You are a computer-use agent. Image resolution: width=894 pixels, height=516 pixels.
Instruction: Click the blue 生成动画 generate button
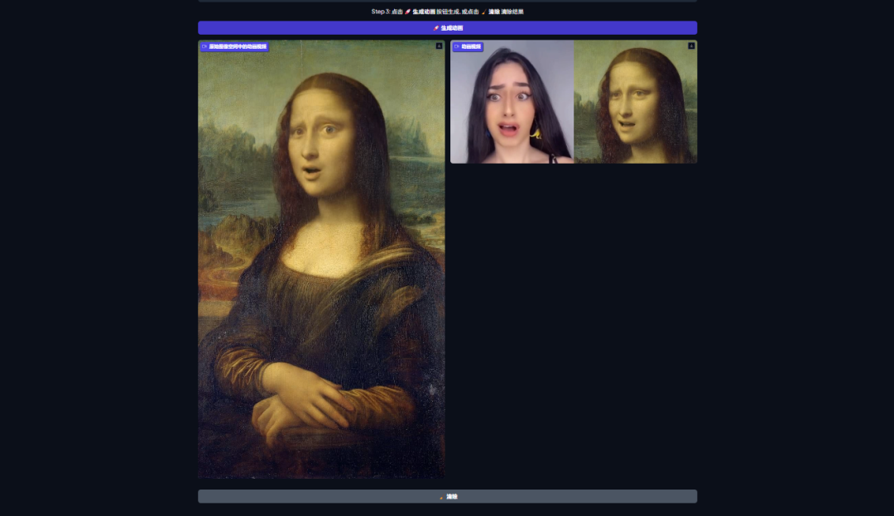[x=448, y=28]
